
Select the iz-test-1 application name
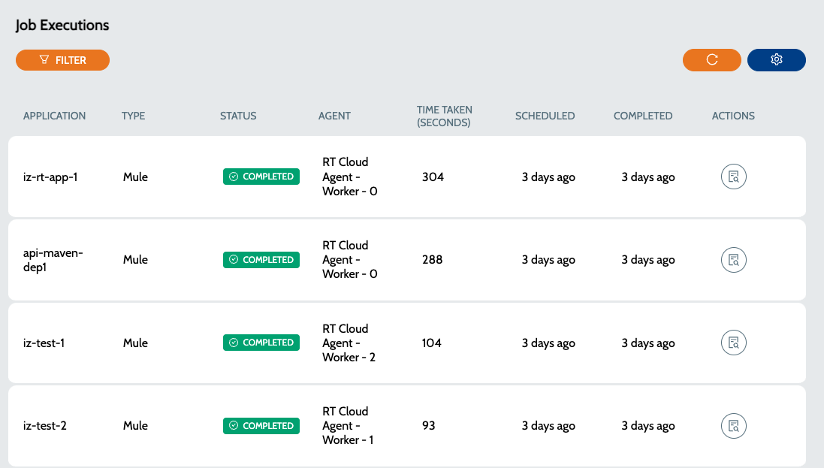[x=44, y=343]
